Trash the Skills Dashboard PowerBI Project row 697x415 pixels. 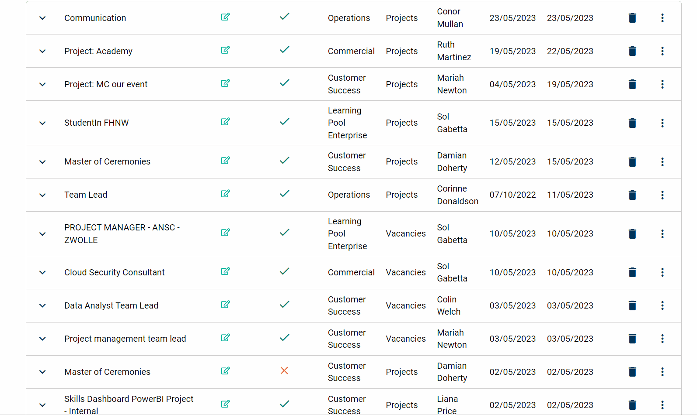pos(632,405)
